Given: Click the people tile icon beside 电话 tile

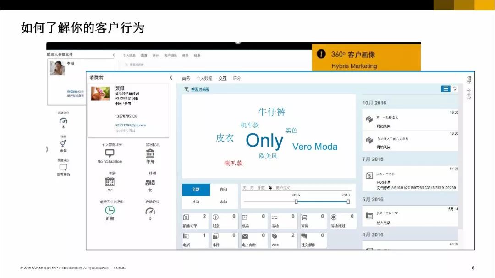Looking at the screenshot, I should click(x=215, y=236).
